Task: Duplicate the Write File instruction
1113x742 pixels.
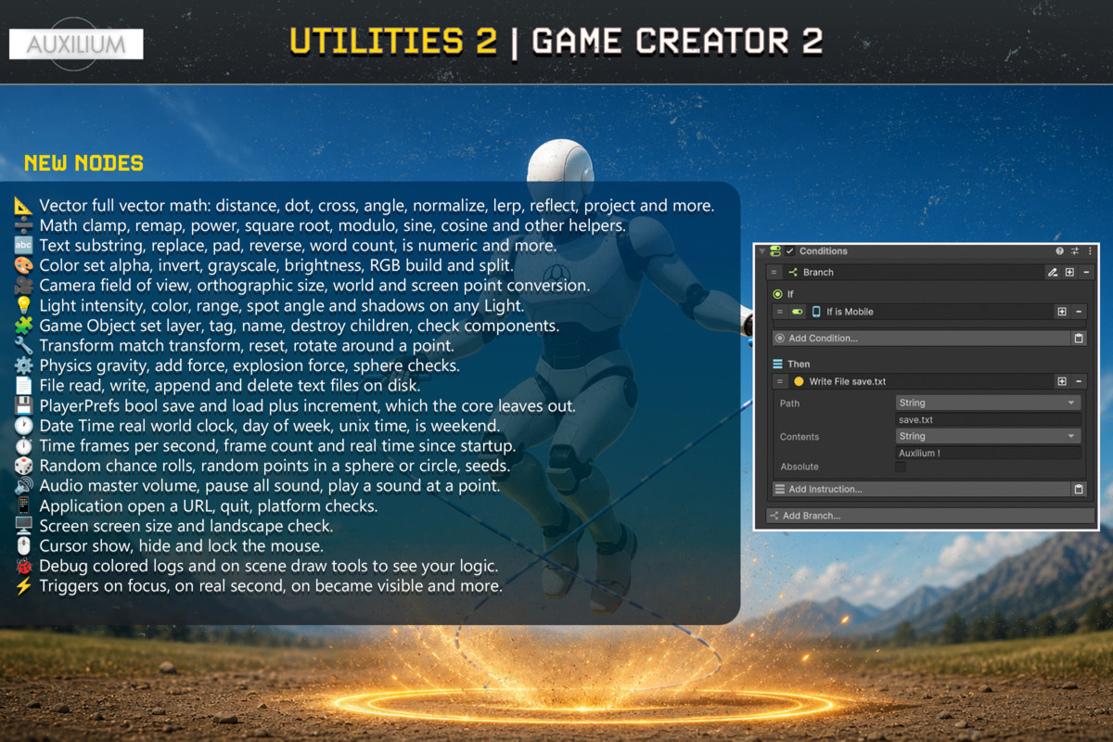Action: click(1062, 381)
